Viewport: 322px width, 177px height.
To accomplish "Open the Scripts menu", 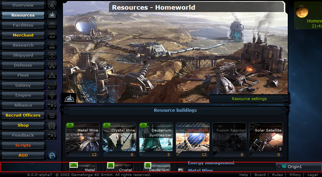I will coord(23,146).
